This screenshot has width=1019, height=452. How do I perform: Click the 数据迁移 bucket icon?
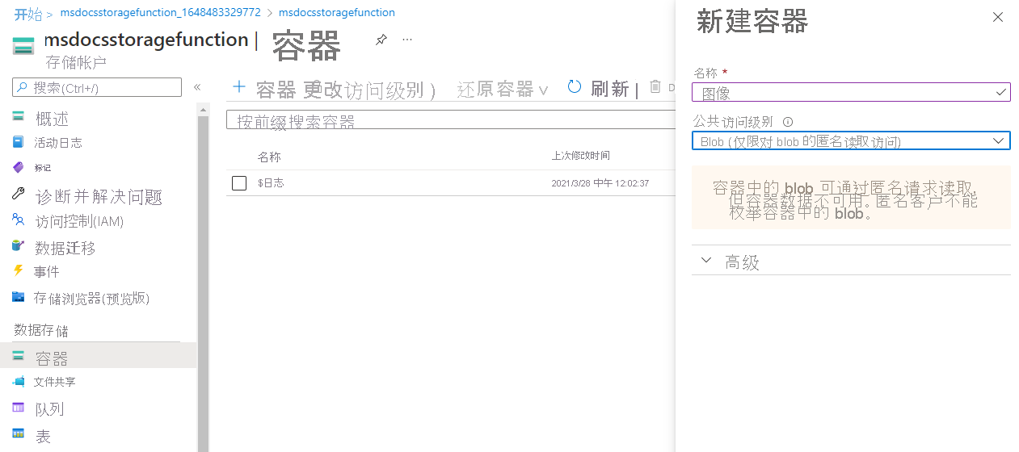19,246
